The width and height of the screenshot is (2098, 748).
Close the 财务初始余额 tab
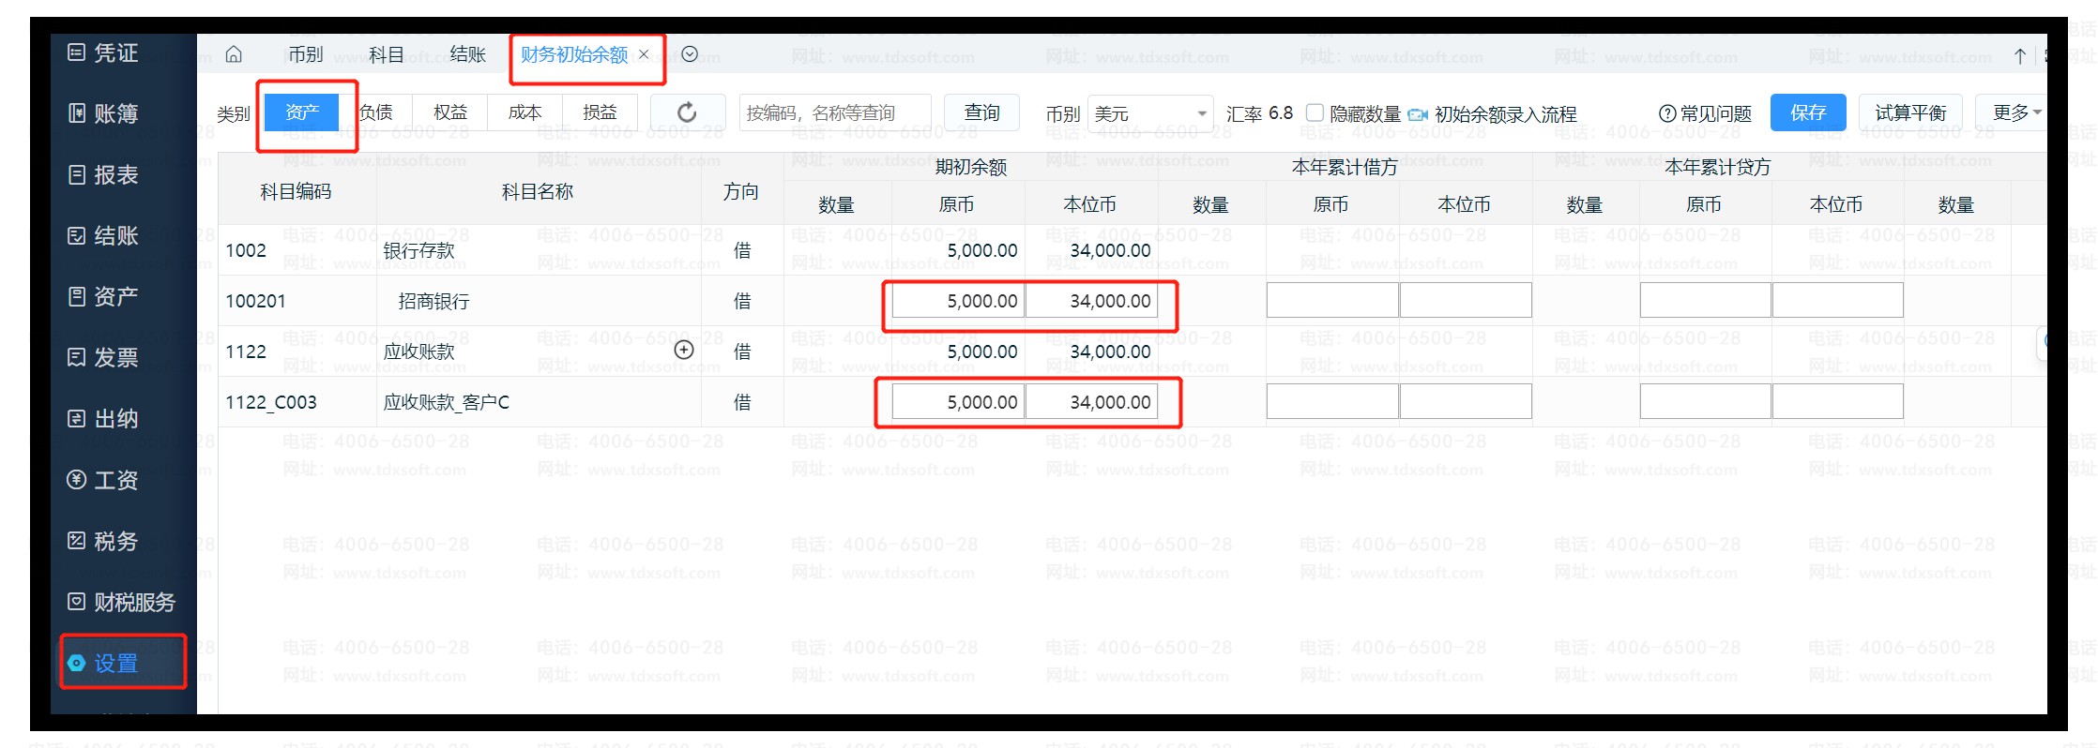coord(645,54)
